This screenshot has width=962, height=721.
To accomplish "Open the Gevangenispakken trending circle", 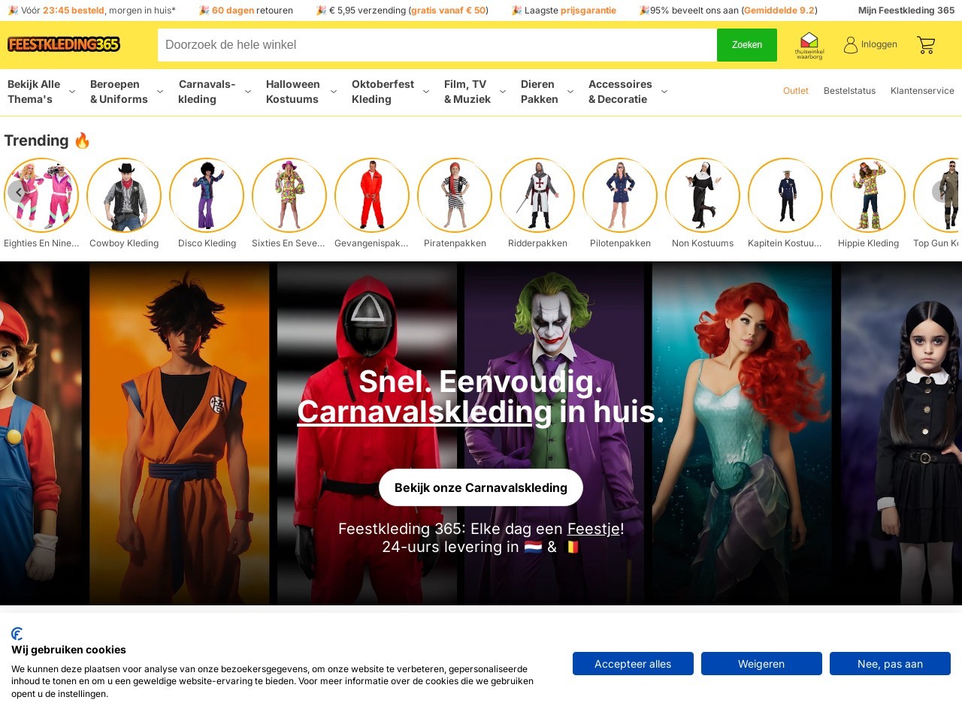I will [372, 195].
